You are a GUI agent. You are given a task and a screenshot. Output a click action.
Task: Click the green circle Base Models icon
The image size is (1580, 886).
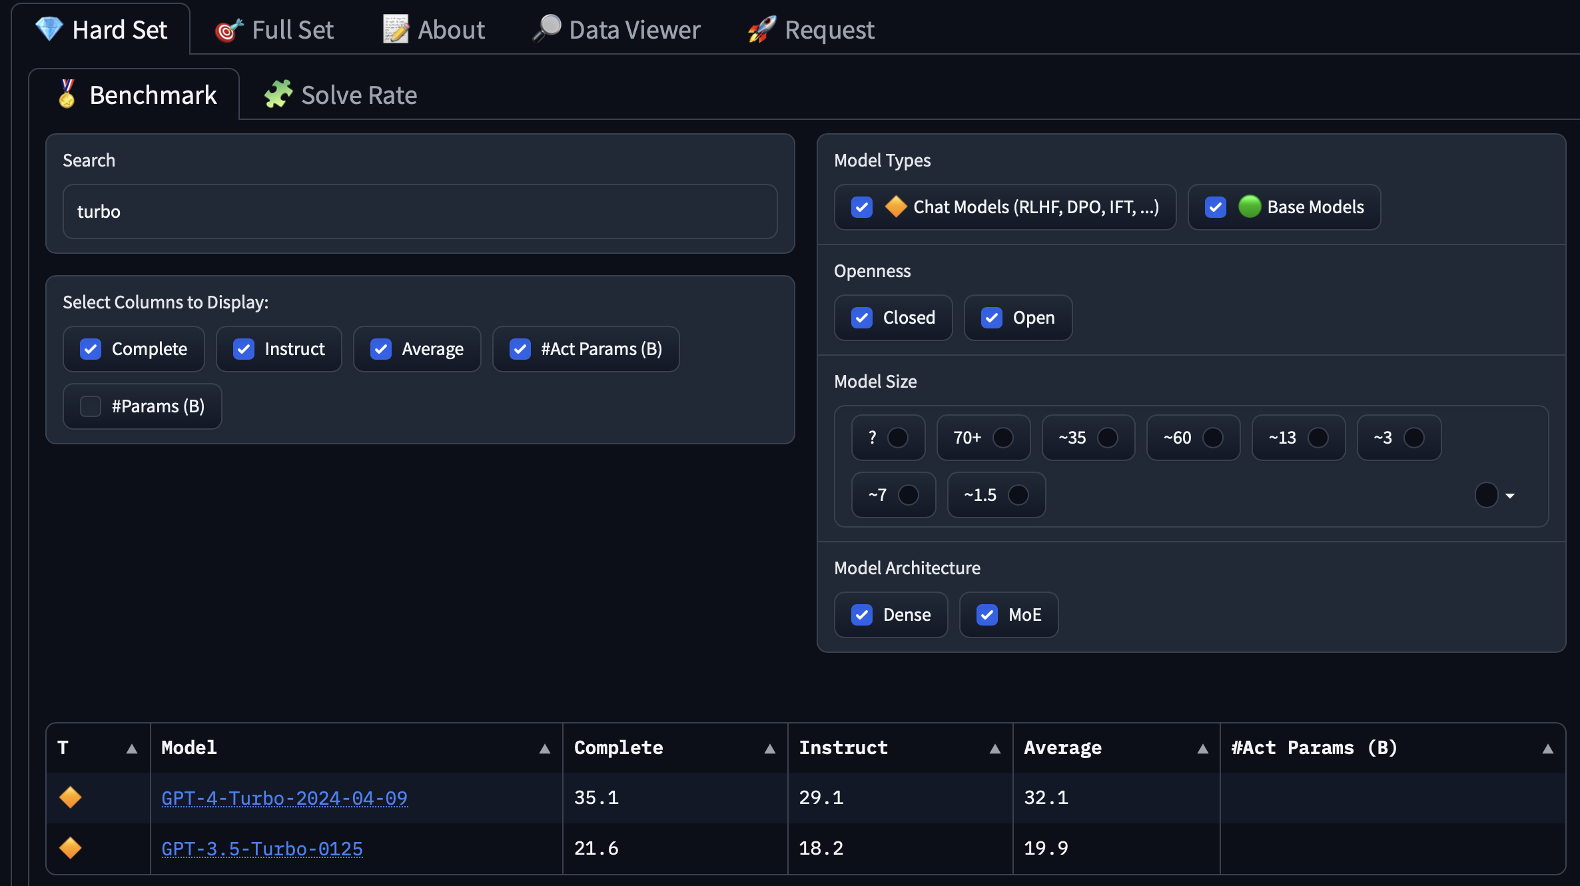coord(1250,207)
